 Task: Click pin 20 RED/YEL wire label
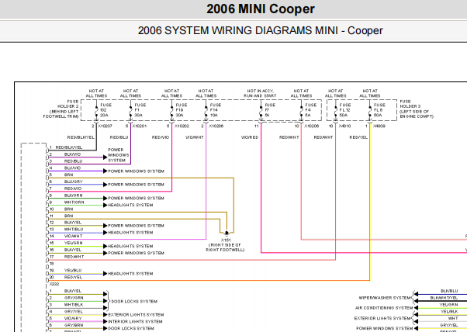(x=73, y=277)
